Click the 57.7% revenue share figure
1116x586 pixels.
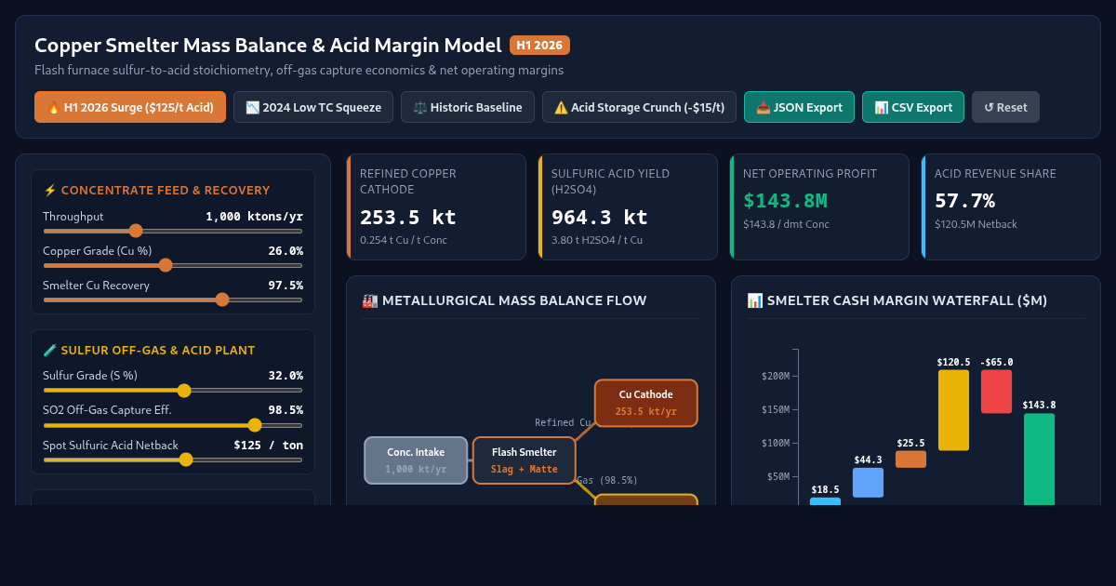coord(964,200)
